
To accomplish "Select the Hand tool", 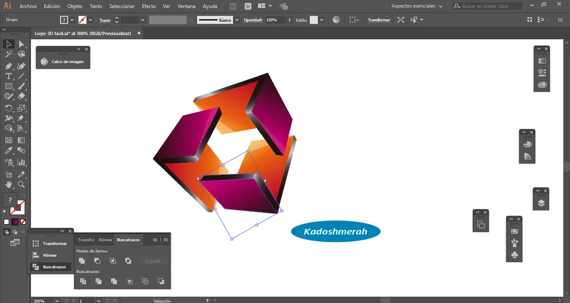I will 8,184.
